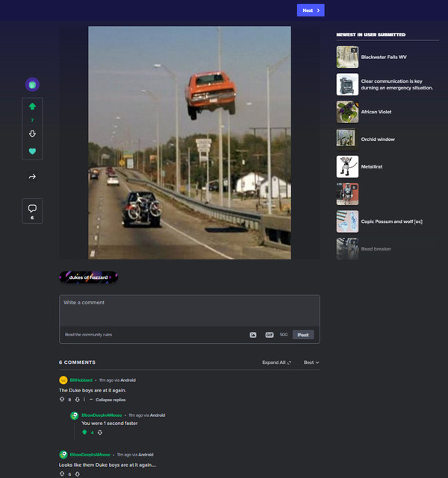Open the flying orange car image

click(x=190, y=142)
